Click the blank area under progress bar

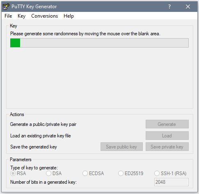[x=99, y=78]
